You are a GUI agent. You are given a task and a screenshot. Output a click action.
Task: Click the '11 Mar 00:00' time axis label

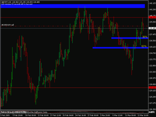130,115
